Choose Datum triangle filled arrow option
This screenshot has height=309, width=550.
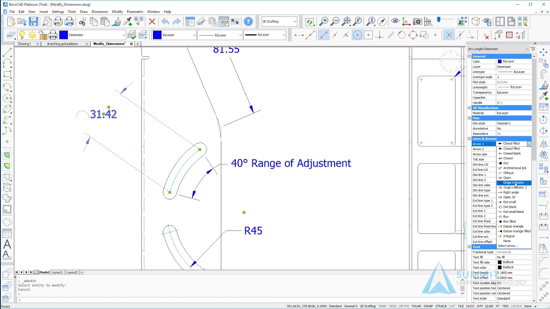click(514, 231)
